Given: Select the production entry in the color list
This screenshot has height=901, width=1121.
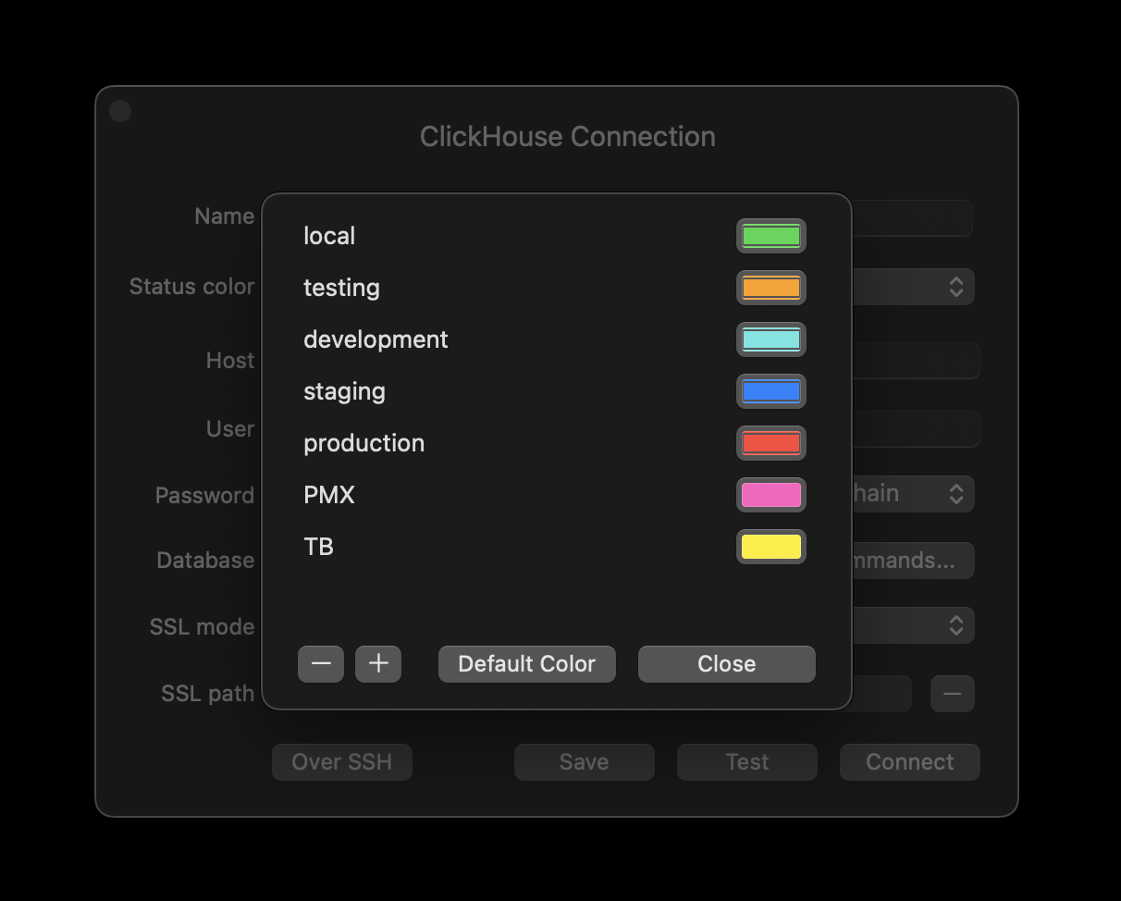Looking at the screenshot, I should point(363,443).
